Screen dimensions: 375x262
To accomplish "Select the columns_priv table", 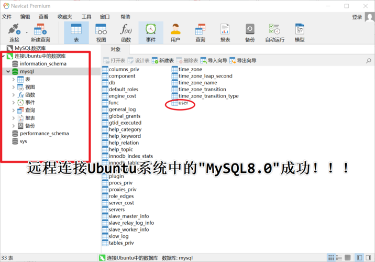I will 121,69.
